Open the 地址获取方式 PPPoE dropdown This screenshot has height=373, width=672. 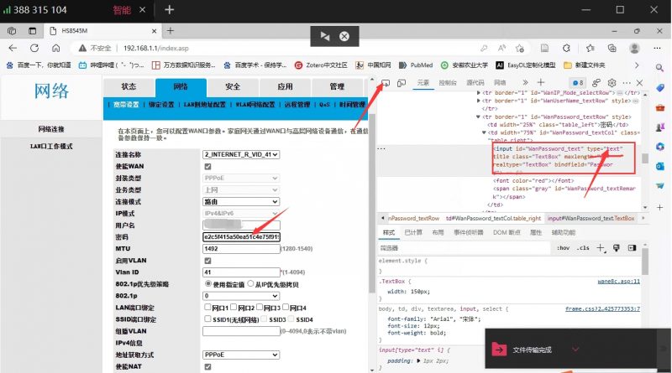[x=241, y=355]
